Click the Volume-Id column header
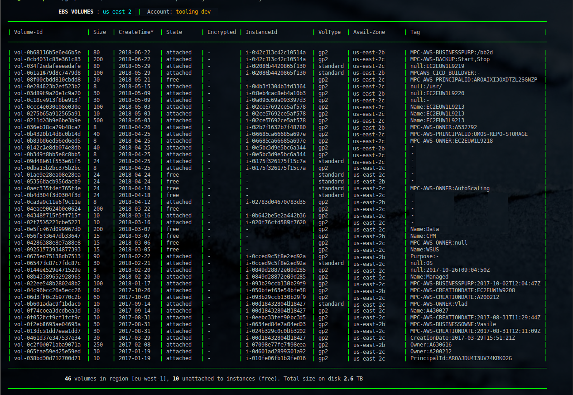This screenshot has height=395, width=573. pos(29,32)
